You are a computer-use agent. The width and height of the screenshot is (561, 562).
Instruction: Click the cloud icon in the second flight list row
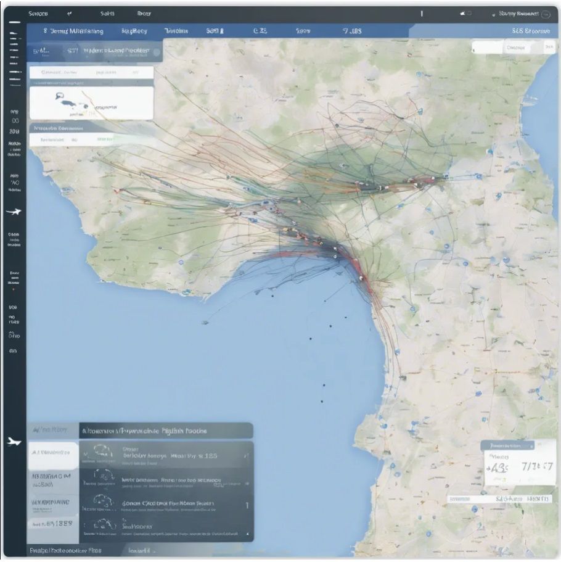click(x=105, y=476)
